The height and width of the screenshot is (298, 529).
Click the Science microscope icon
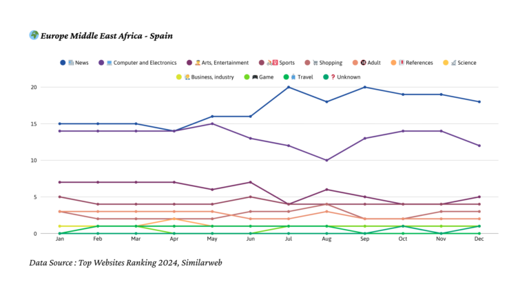pos(454,63)
